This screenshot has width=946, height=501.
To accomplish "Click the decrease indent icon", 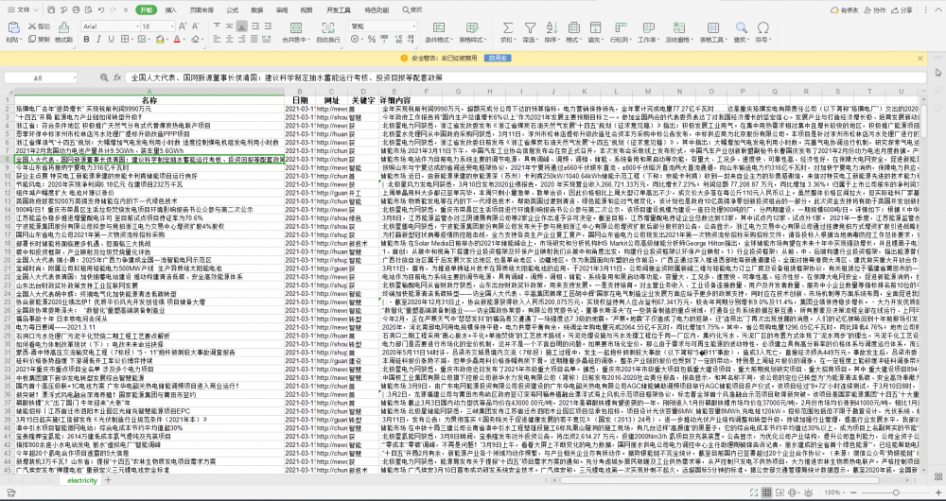I will click(x=254, y=26).
